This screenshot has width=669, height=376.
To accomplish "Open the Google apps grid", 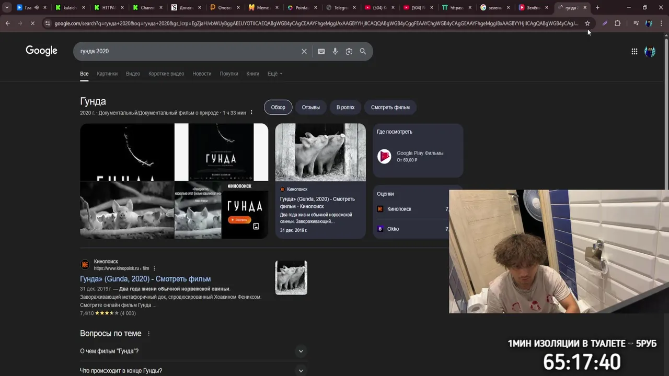I will pos(634,51).
